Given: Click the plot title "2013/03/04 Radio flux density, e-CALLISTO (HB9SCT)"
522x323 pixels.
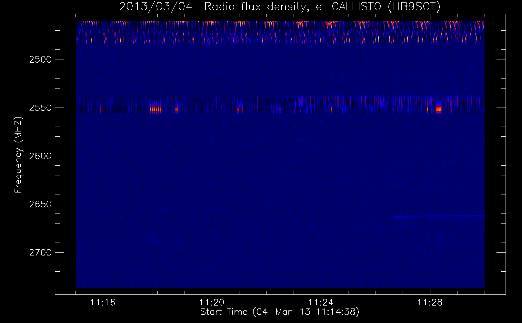Looking at the screenshot, I should pos(280,6).
